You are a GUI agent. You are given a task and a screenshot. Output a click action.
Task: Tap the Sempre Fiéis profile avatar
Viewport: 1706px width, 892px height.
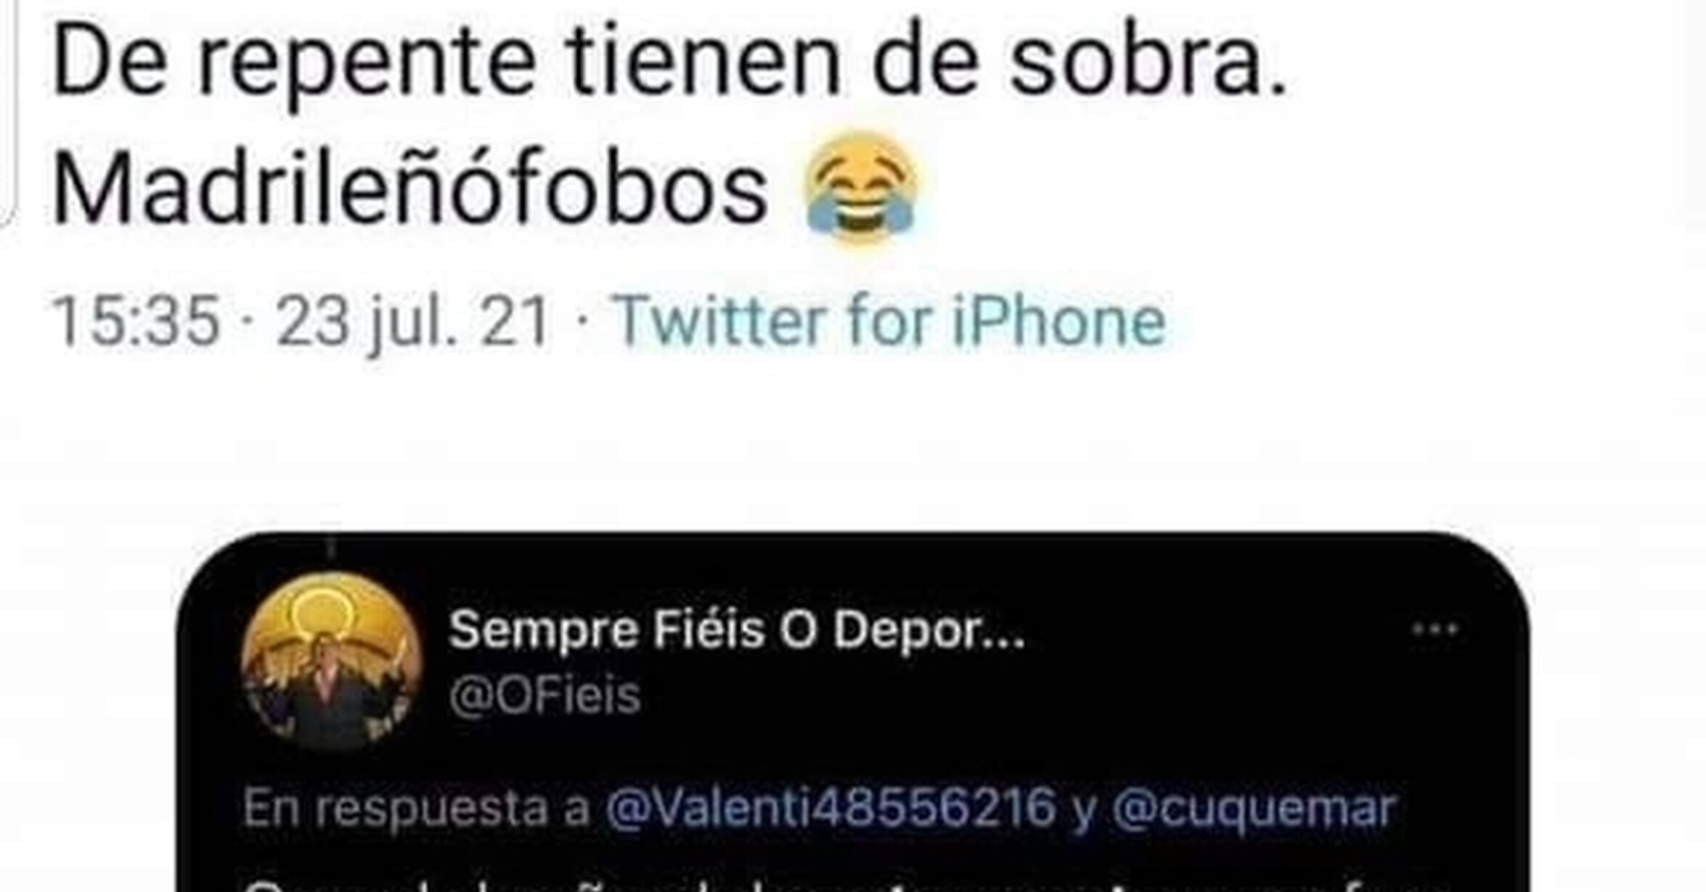(x=331, y=659)
